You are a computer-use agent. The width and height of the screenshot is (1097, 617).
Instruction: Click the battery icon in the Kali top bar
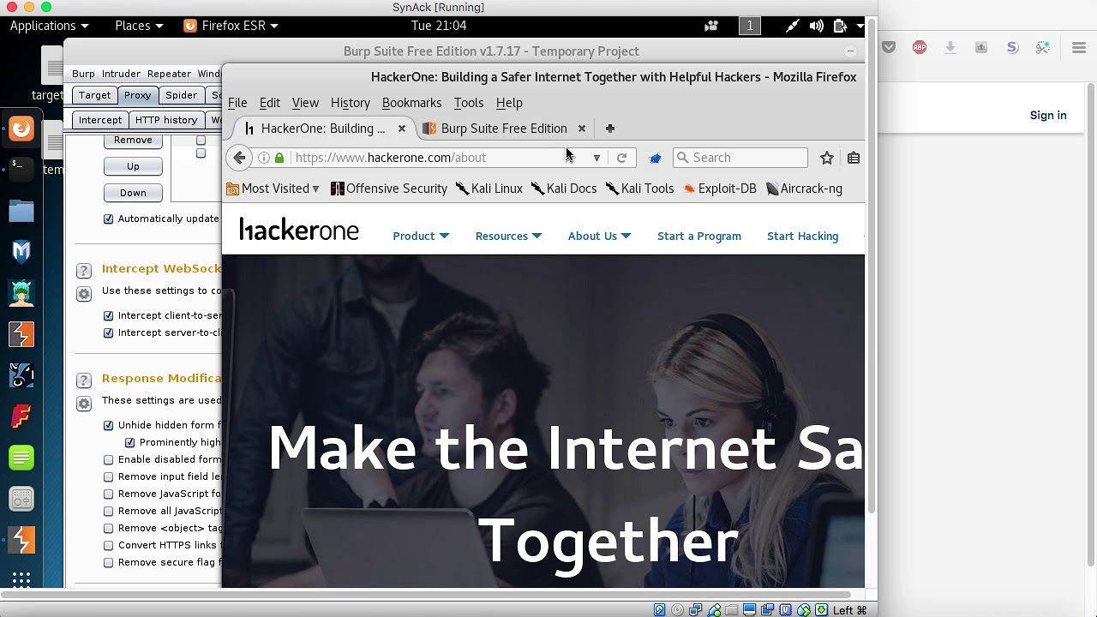(840, 26)
